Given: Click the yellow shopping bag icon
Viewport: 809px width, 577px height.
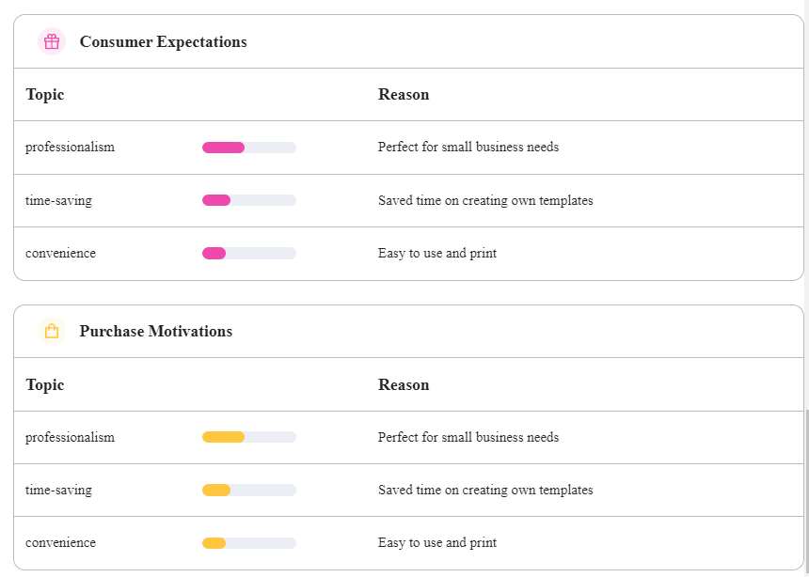Looking at the screenshot, I should click(x=52, y=331).
